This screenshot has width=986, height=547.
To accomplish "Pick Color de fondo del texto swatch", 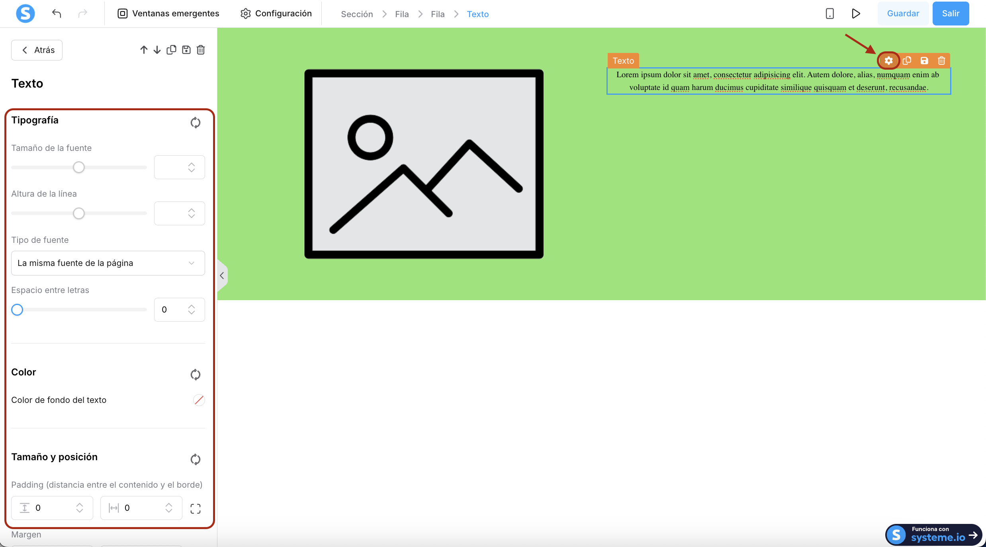I will coord(199,400).
